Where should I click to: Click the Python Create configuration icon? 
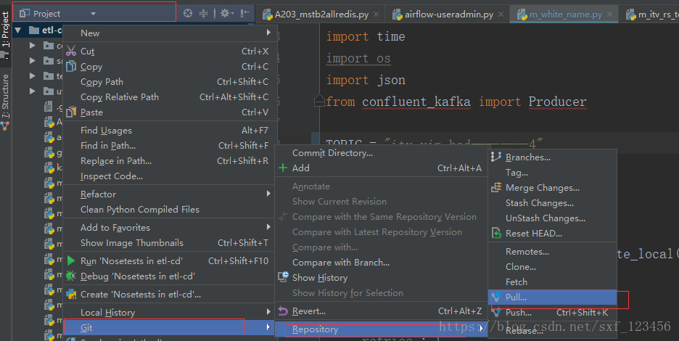(71, 294)
